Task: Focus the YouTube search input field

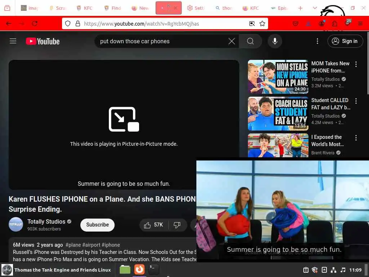Action: click(163, 41)
